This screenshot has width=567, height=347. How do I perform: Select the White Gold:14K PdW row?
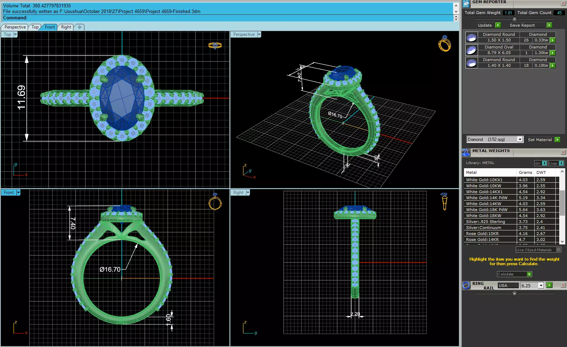pyautogui.click(x=511, y=198)
